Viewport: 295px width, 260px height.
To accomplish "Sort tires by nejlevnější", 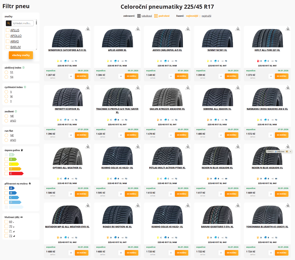I will [x=192, y=16].
